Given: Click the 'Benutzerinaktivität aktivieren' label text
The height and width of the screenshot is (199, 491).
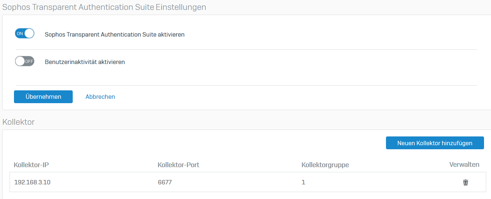Looking at the screenshot, I should pos(85,62).
